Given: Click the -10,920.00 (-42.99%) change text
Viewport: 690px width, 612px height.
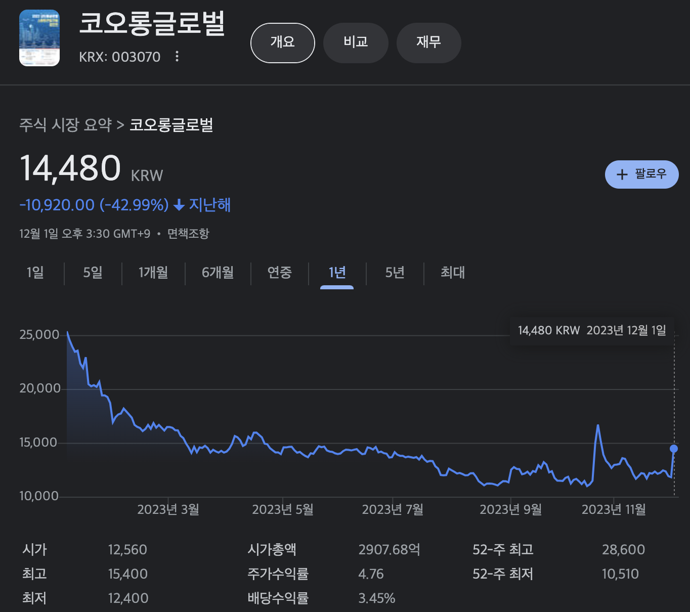Looking at the screenshot, I should 94,205.
